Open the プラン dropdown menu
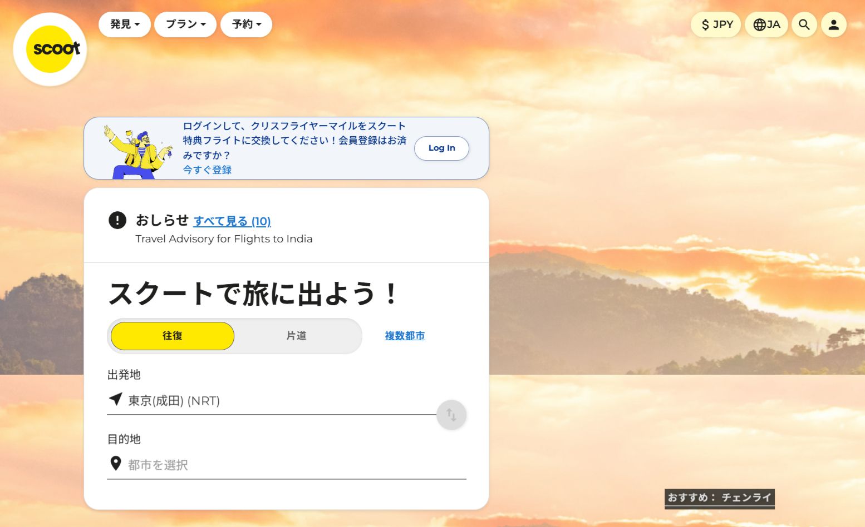865x527 pixels. pyautogui.click(x=185, y=24)
